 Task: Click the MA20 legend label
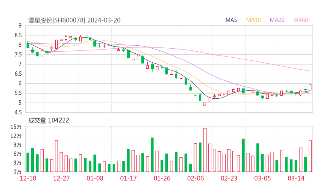[x=277, y=20]
